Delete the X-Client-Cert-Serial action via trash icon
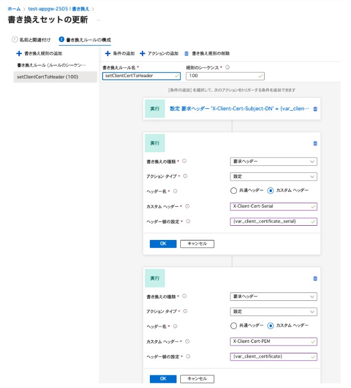The image size is (351, 388). (315, 143)
